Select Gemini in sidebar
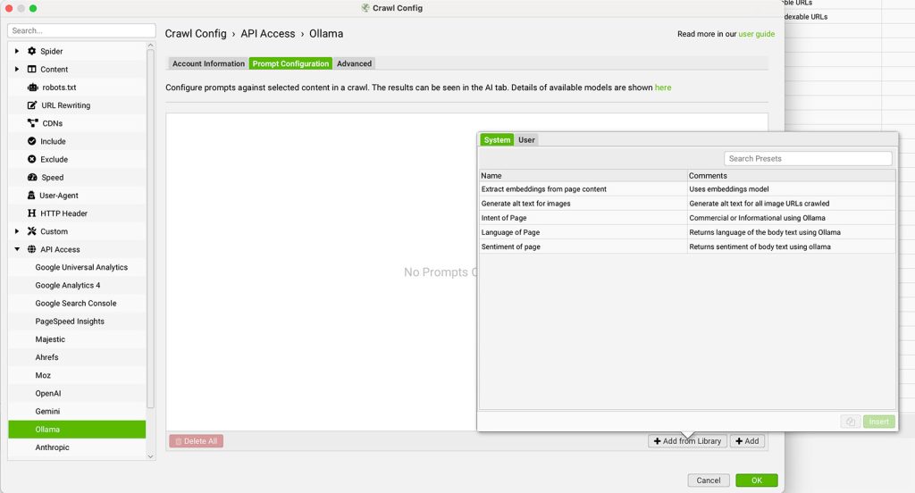The width and height of the screenshot is (915, 493). tap(77, 412)
